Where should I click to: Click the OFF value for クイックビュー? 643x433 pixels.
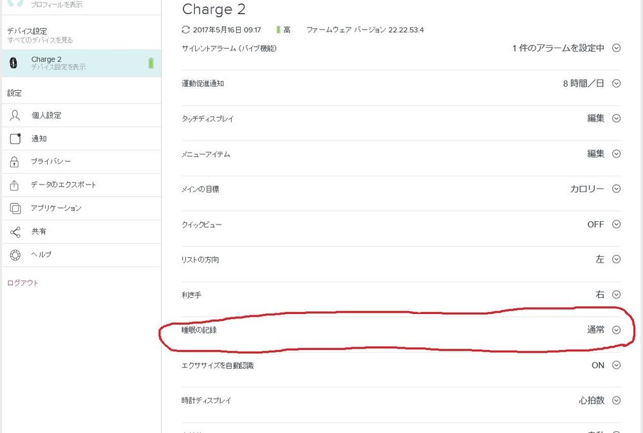point(595,225)
